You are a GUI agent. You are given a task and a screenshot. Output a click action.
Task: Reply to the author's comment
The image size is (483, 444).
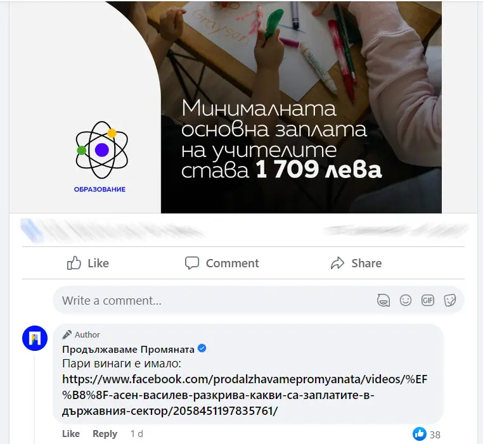point(105,433)
